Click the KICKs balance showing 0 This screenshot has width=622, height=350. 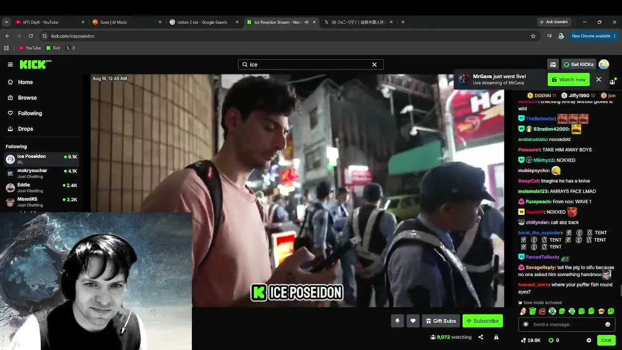point(554,340)
